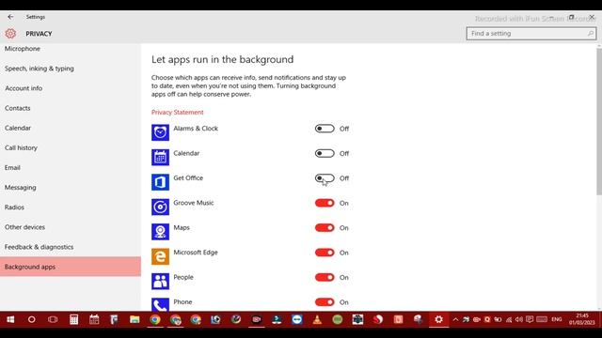Open first Chrome icon on taskbar
Screen dimensions: 602x338
pos(154,319)
